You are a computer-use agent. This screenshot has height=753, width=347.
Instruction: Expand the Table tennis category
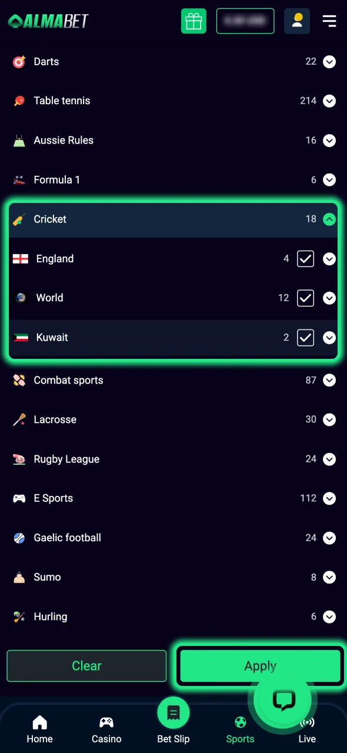pyautogui.click(x=329, y=101)
